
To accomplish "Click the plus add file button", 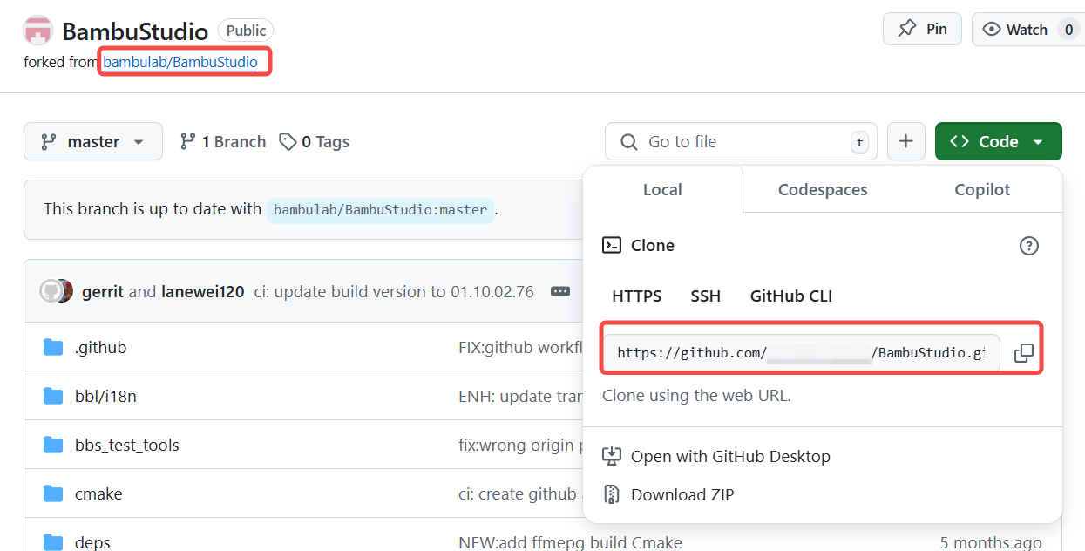I will click(x=906, y=141).
